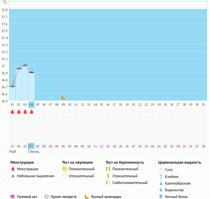210x199 pixels.
Task: Click the pink date 25 in calendar row
Action: [x=184, y=146]
